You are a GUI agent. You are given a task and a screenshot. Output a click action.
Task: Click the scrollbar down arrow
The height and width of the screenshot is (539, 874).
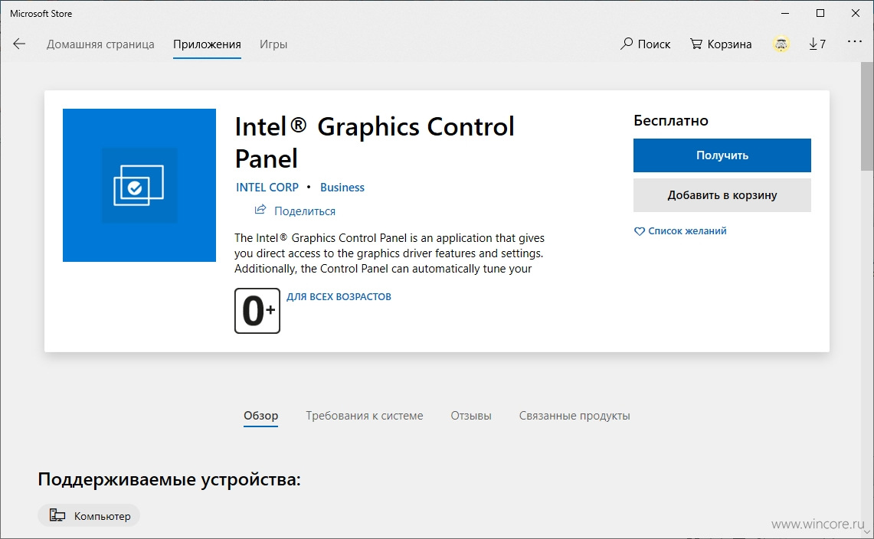(x=867, y=532)
